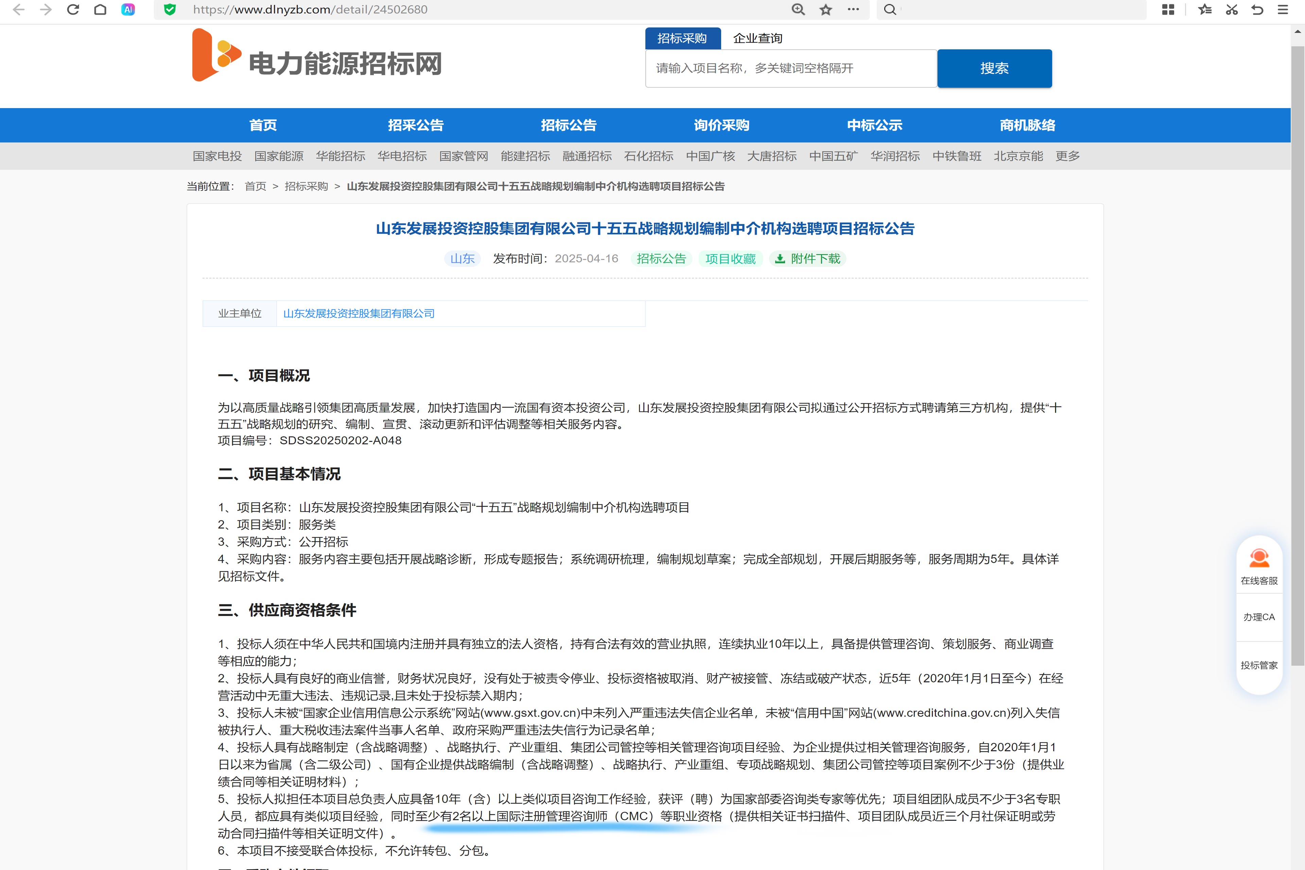Click the scissors screenshot icon
The image size is (1305, 870).
(x=1231, y=10)
